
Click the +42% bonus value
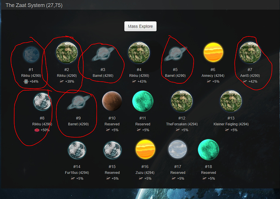253,82
